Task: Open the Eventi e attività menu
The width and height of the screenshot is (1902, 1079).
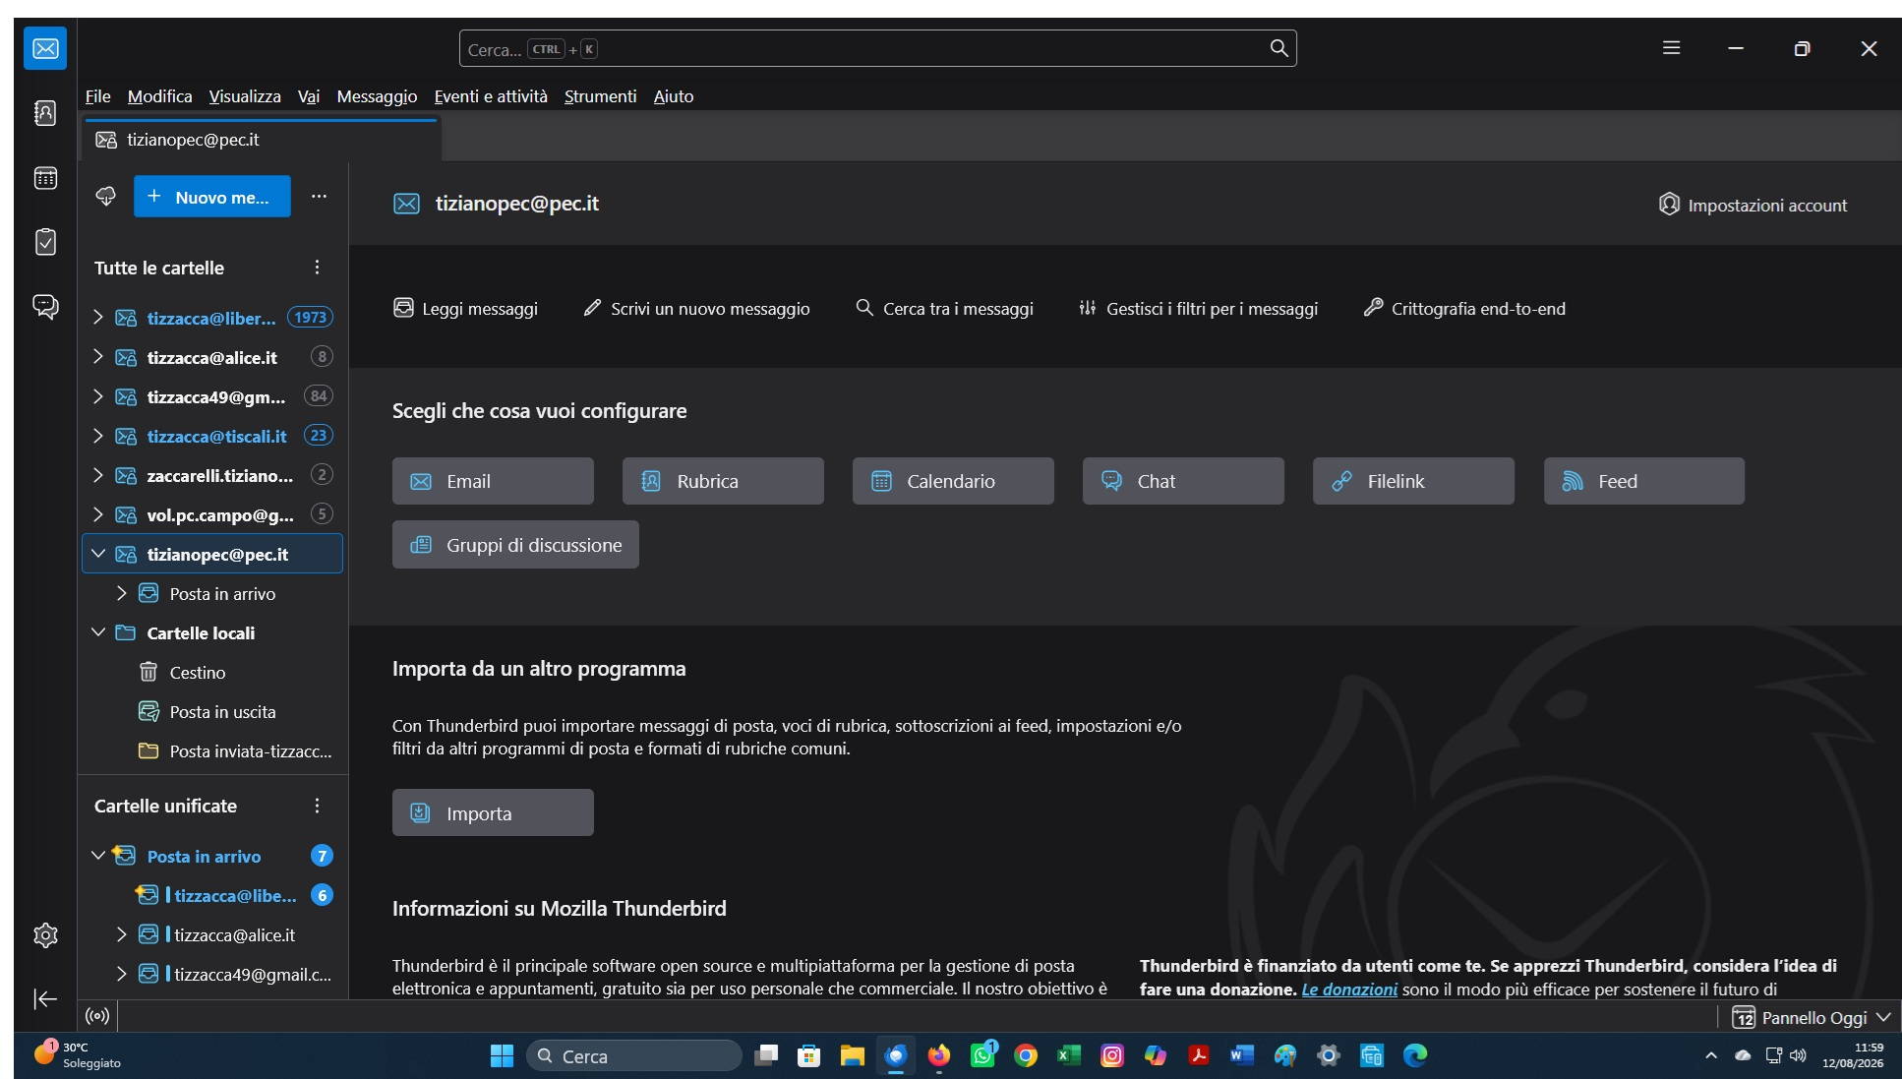Action: pyautogui.click(x=491, y=96)
